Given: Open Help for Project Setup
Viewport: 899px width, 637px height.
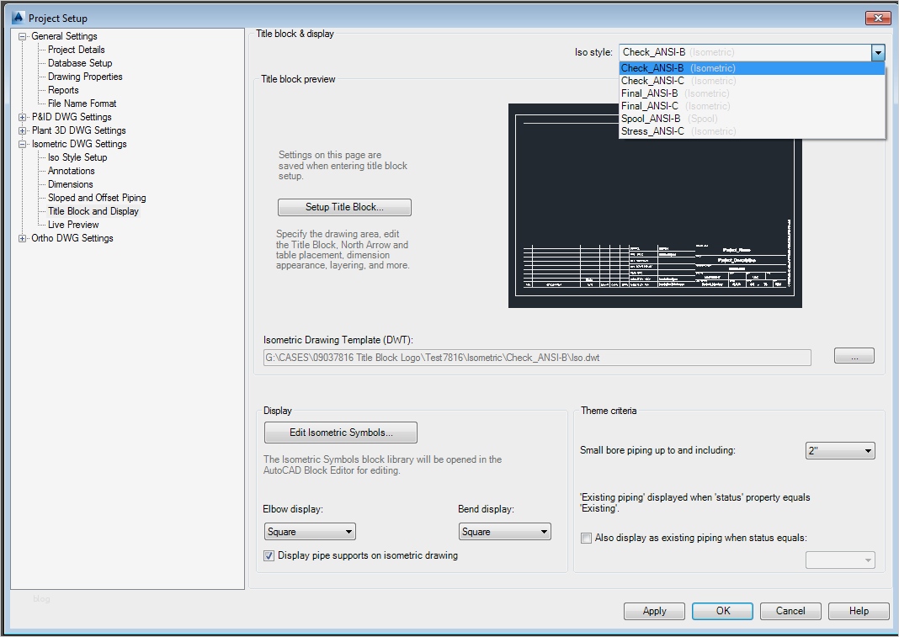Looking at the screenshot, I should (859, 611).
